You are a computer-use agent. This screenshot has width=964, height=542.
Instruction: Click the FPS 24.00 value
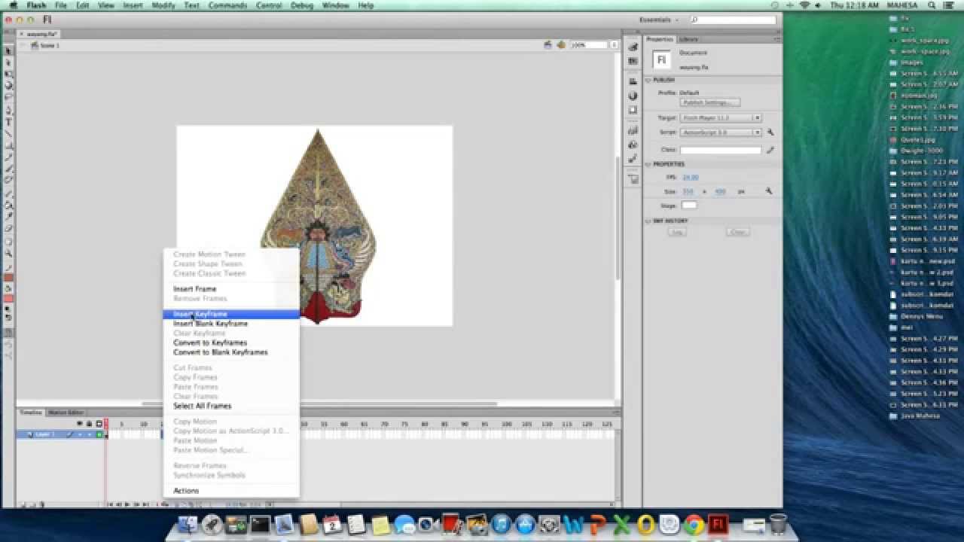[x=690, y=178]
